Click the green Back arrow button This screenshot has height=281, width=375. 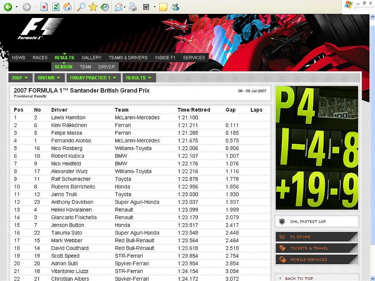(x=8, y=7)
